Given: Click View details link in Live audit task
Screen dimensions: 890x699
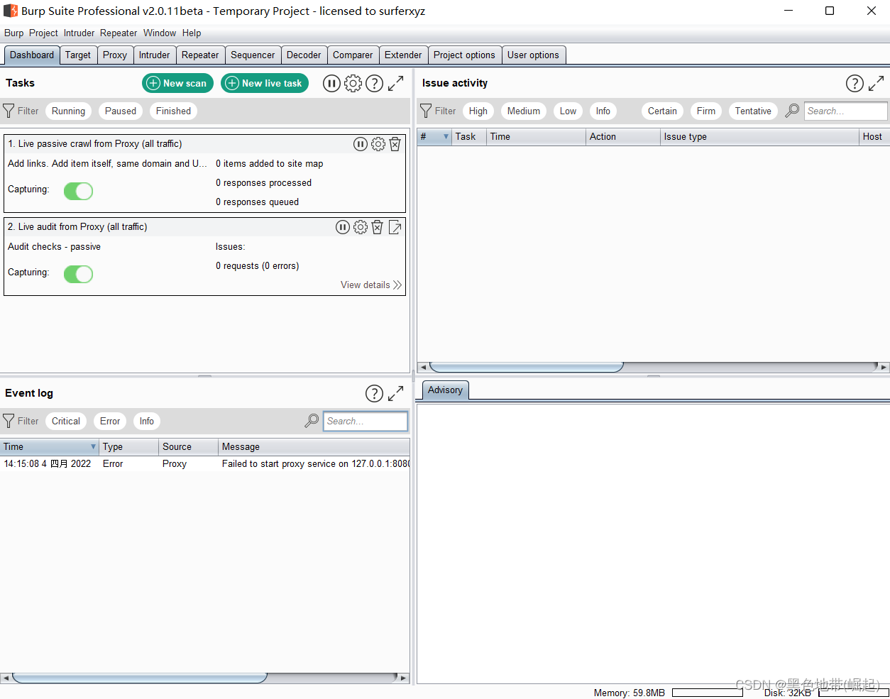Looking at the screenshot, I should [370, 285].
